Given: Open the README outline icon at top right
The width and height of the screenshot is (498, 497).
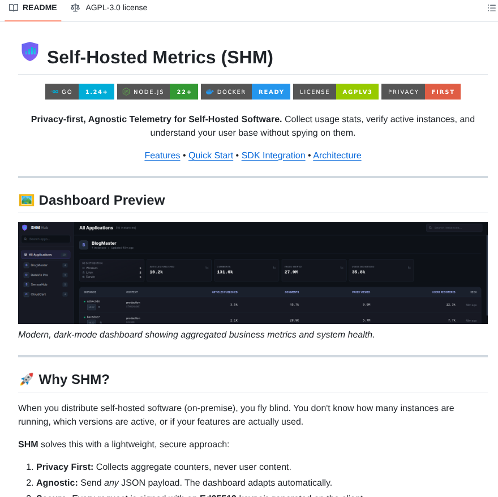Looking at the screenshot, I should tap(491, 8).
